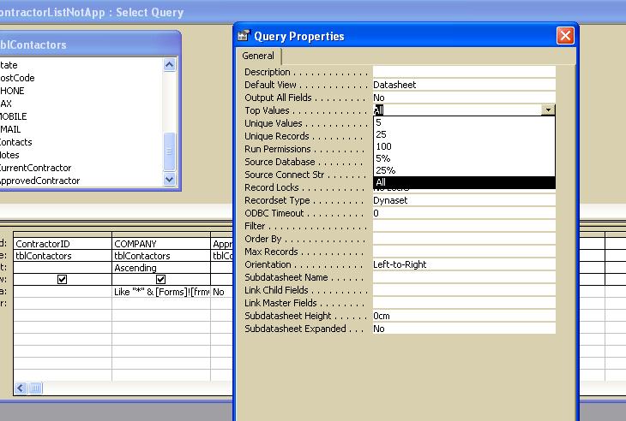Click the Max Records property field
Screen dimensions: 626x421
click(464, 252)
